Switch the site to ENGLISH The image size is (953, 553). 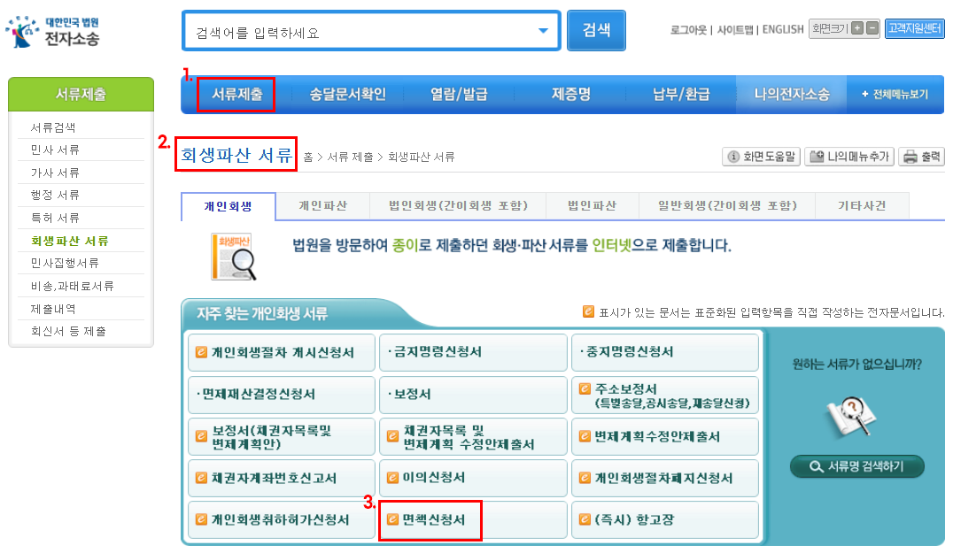point(785,29)
